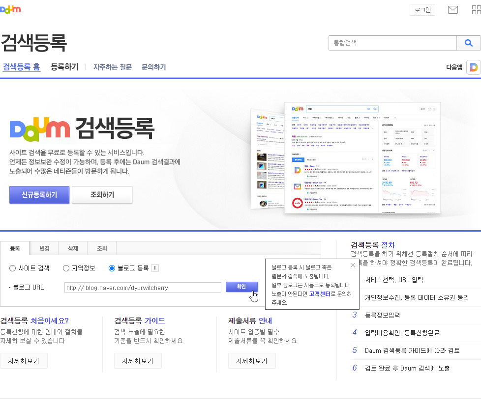Click the Daum 검색등록 banner logo
The image size is (481, 399).
click(x=82, y=129)
